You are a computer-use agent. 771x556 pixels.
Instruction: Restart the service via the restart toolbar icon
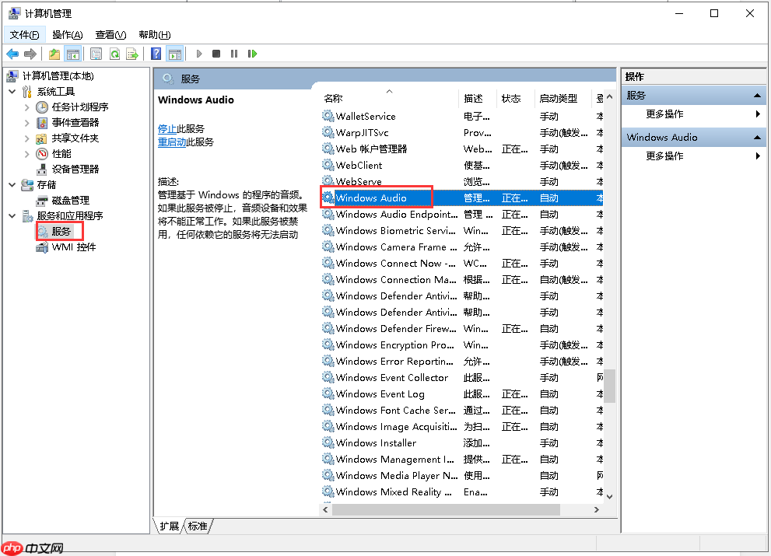(252, 53)
